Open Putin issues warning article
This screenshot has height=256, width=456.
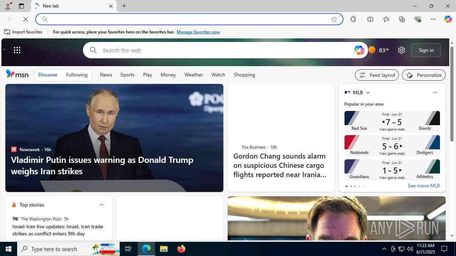102,165
